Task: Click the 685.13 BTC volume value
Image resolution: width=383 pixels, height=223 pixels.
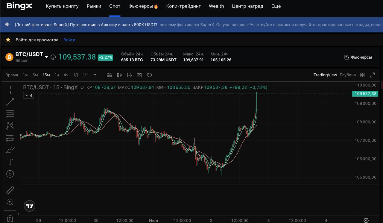Action: click(132, 60)
